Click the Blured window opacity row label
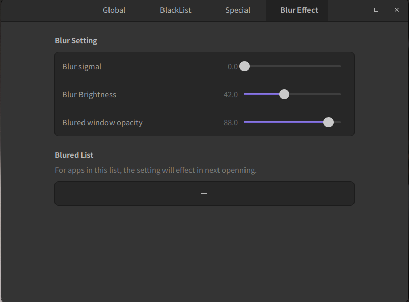409x302 pixels. (x=102, y=122)
